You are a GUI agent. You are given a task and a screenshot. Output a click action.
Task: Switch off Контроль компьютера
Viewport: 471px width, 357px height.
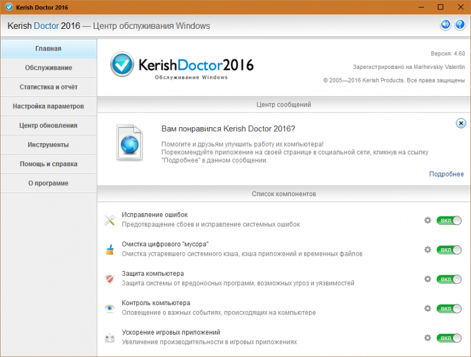tap(449, 309)
